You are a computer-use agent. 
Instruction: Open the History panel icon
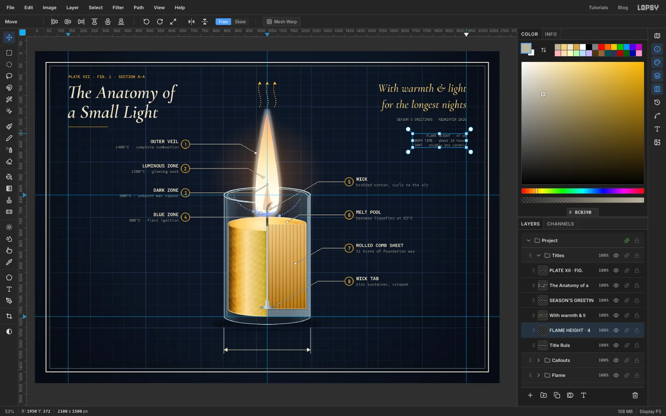coord(657,102)
